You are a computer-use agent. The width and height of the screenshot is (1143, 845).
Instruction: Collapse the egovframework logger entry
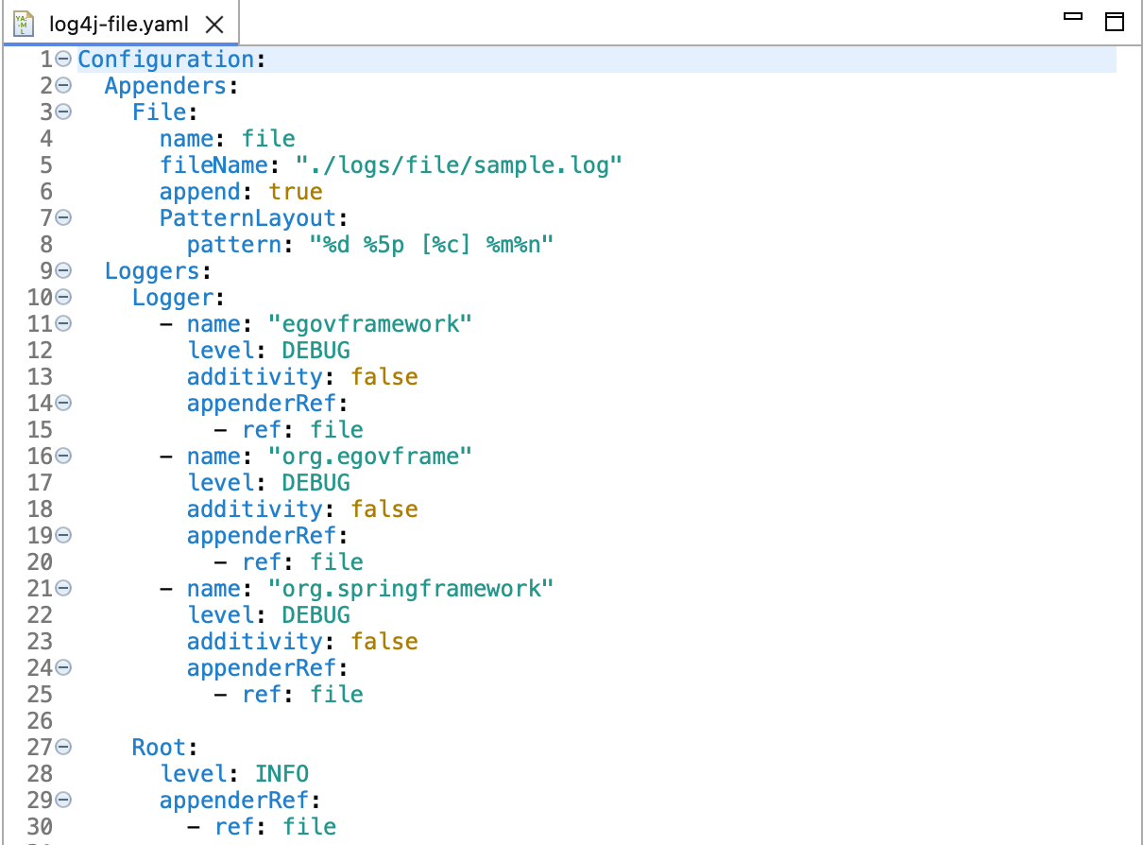[61, 323]
